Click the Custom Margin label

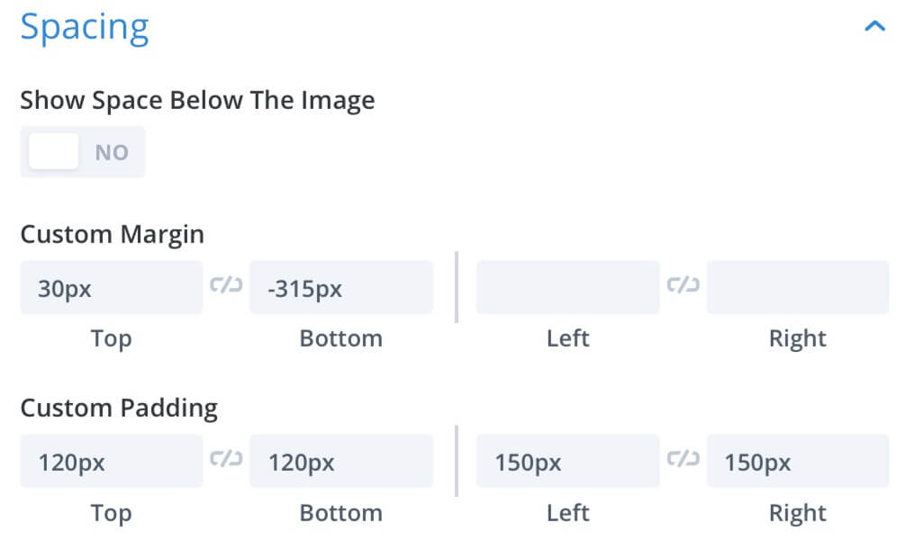click(x=112, y=235)
